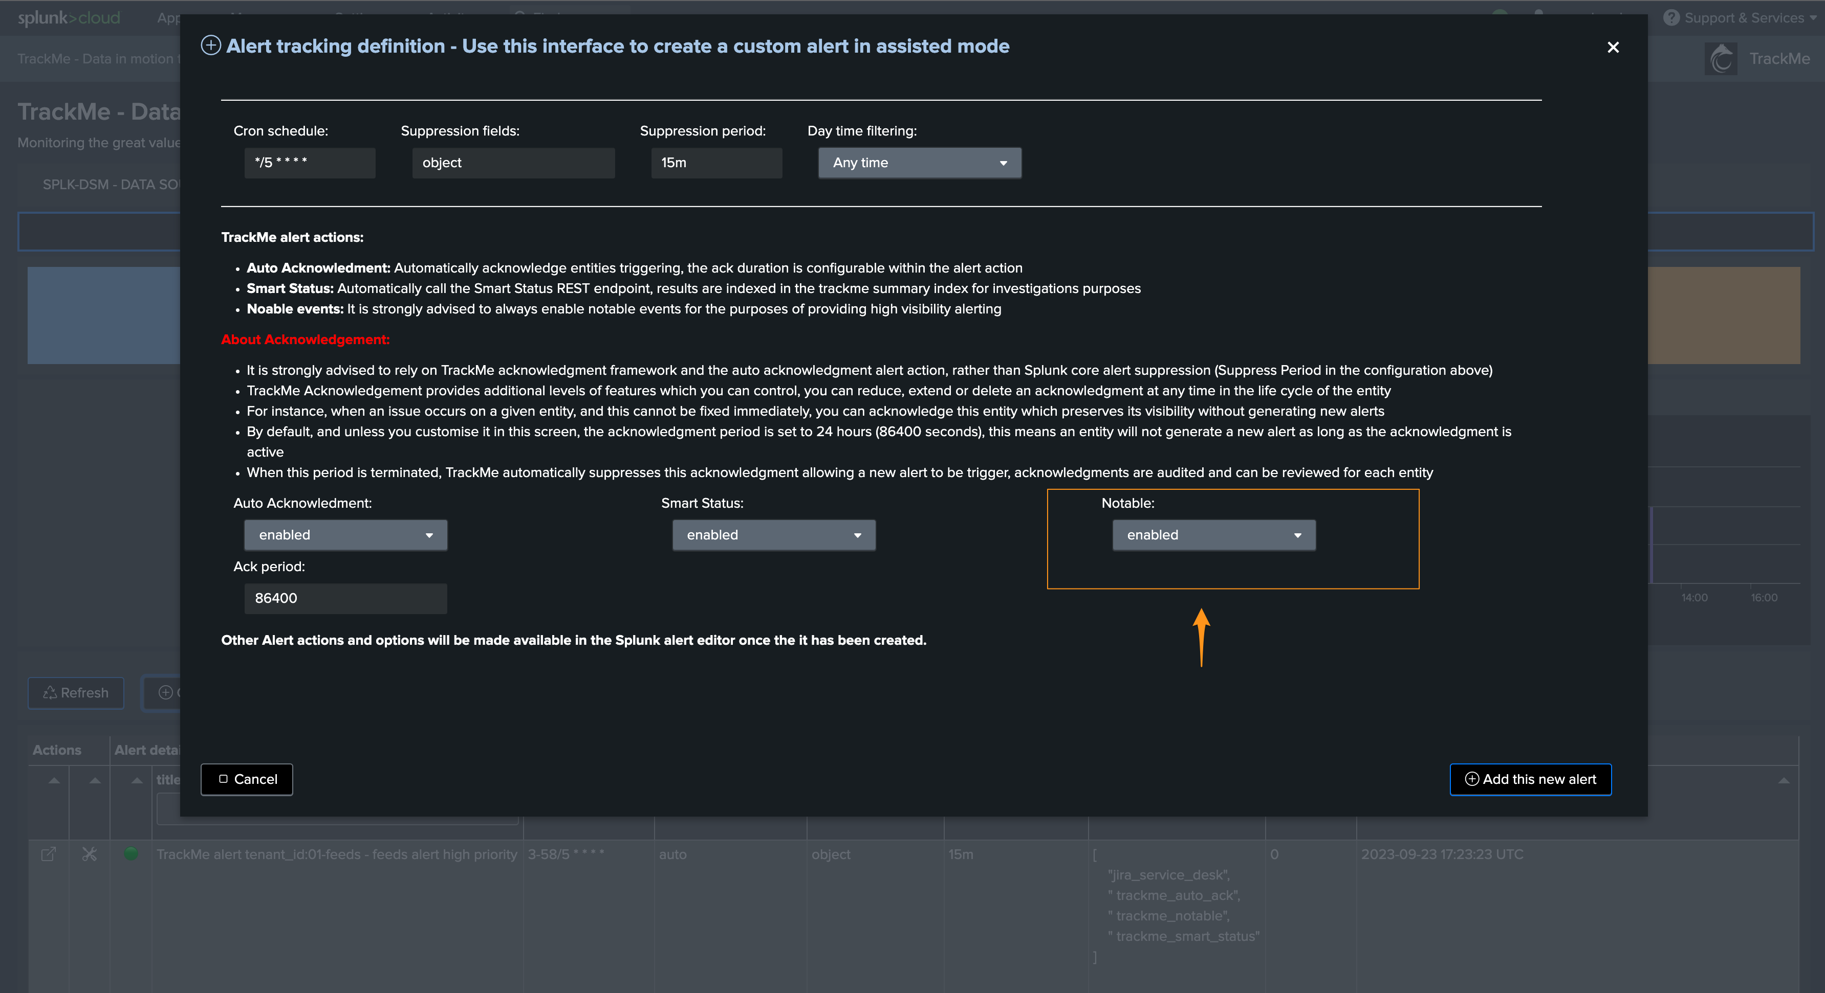The height and width of the screenshot is (993, 1825).
Task: Close the alert tracking definition dialog
Action: coord(1613,48)
